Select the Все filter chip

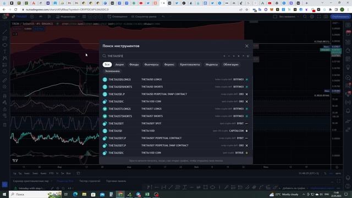click(107, 64)
